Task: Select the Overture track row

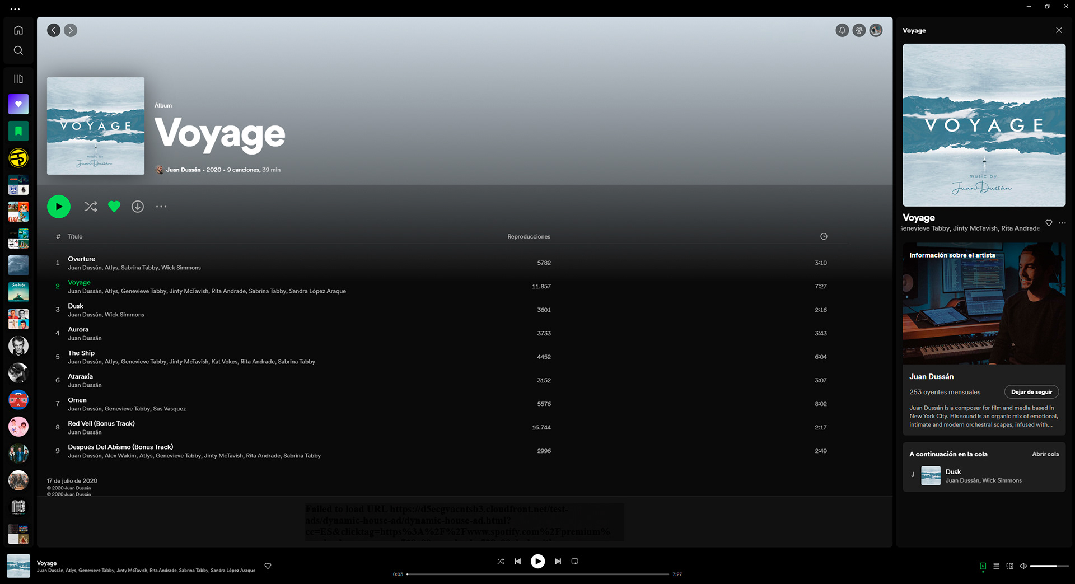Action: [447, 263]
